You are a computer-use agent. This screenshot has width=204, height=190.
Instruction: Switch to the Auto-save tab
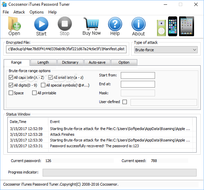(97, 62)
